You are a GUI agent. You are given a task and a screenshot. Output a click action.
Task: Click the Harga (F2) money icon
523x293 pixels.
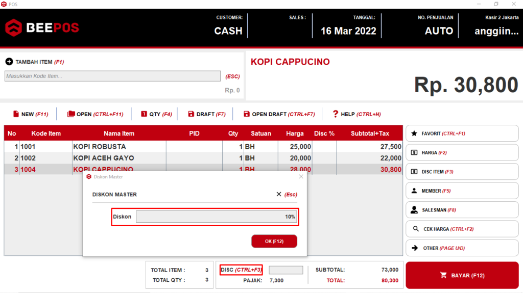(x=414, y=152)
